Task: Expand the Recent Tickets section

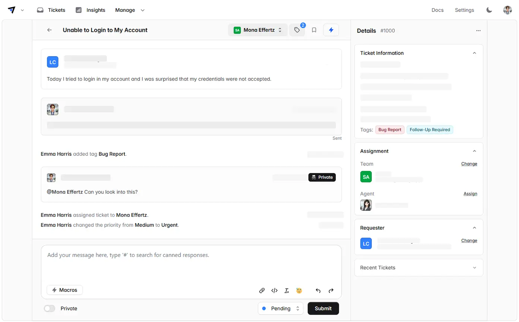Action: 474,268
